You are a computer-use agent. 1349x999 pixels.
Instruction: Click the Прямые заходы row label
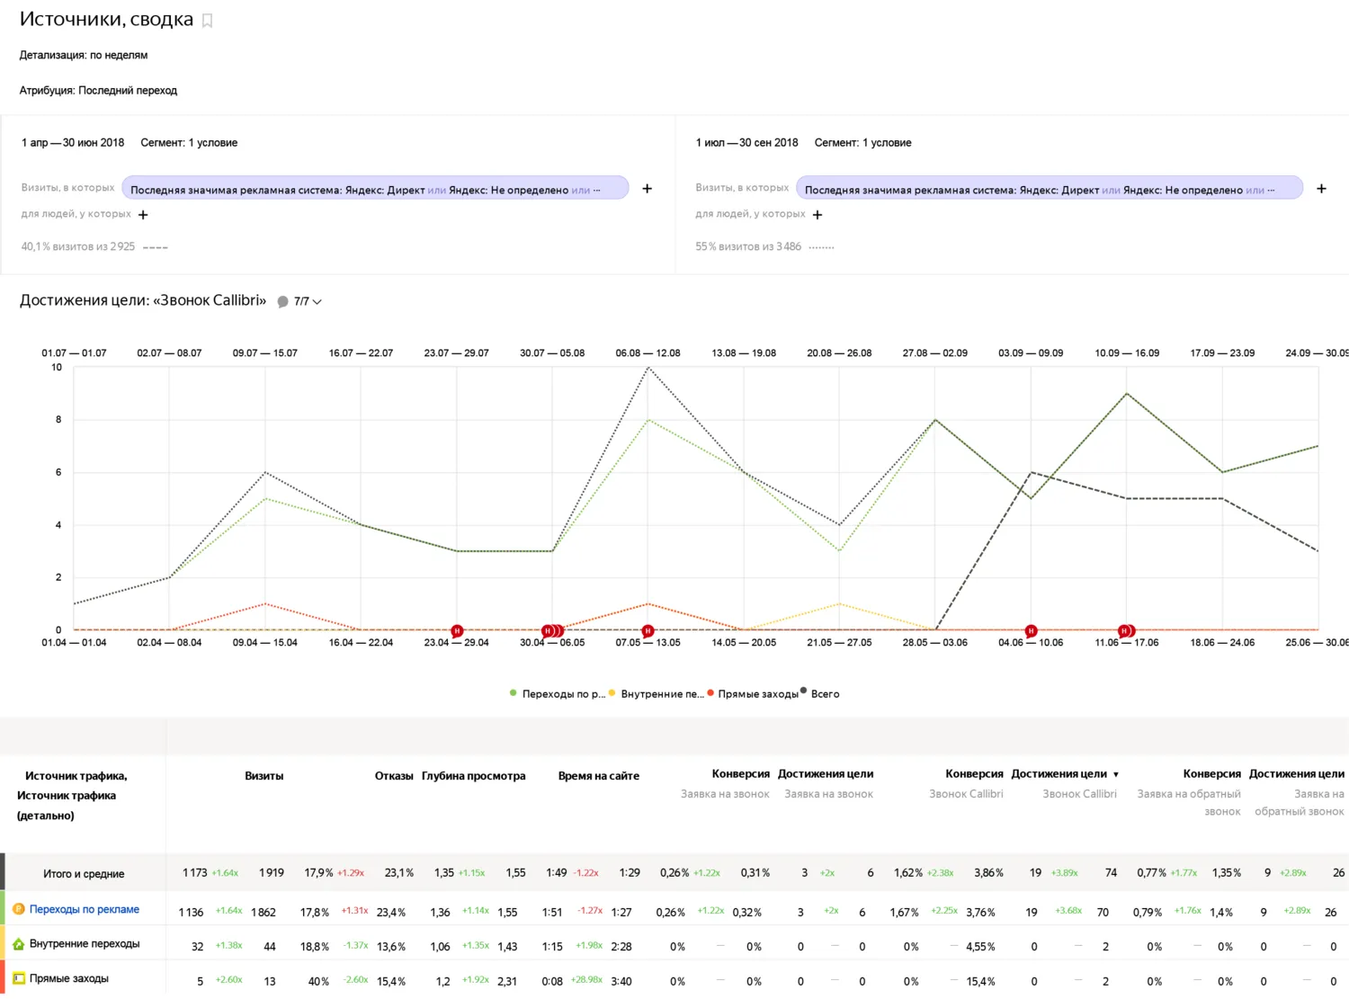coord(69,978)
